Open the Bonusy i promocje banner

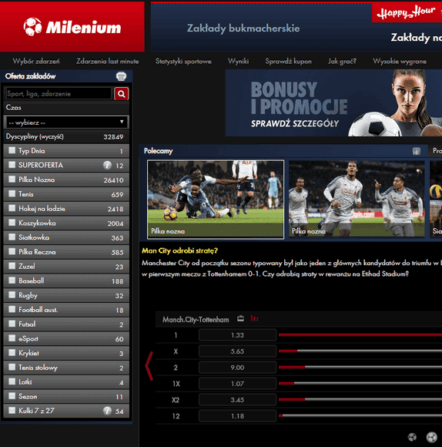tap(333, 103)
